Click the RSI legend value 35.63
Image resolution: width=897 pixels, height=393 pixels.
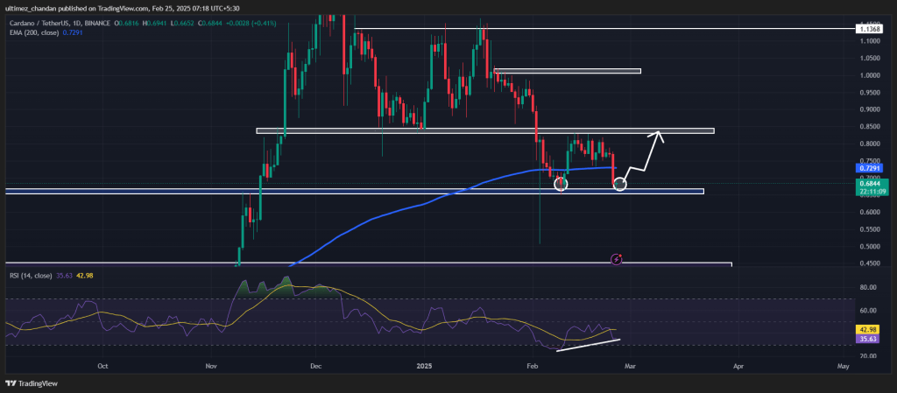tap(63, 276)
